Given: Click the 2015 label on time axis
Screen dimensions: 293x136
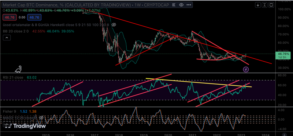Looking at the screenshot, I should tap(46, 135).
